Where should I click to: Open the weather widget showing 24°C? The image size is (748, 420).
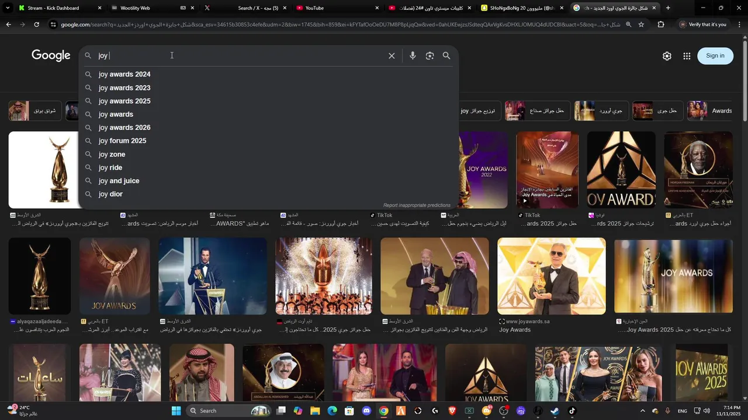tap(23, 411)
